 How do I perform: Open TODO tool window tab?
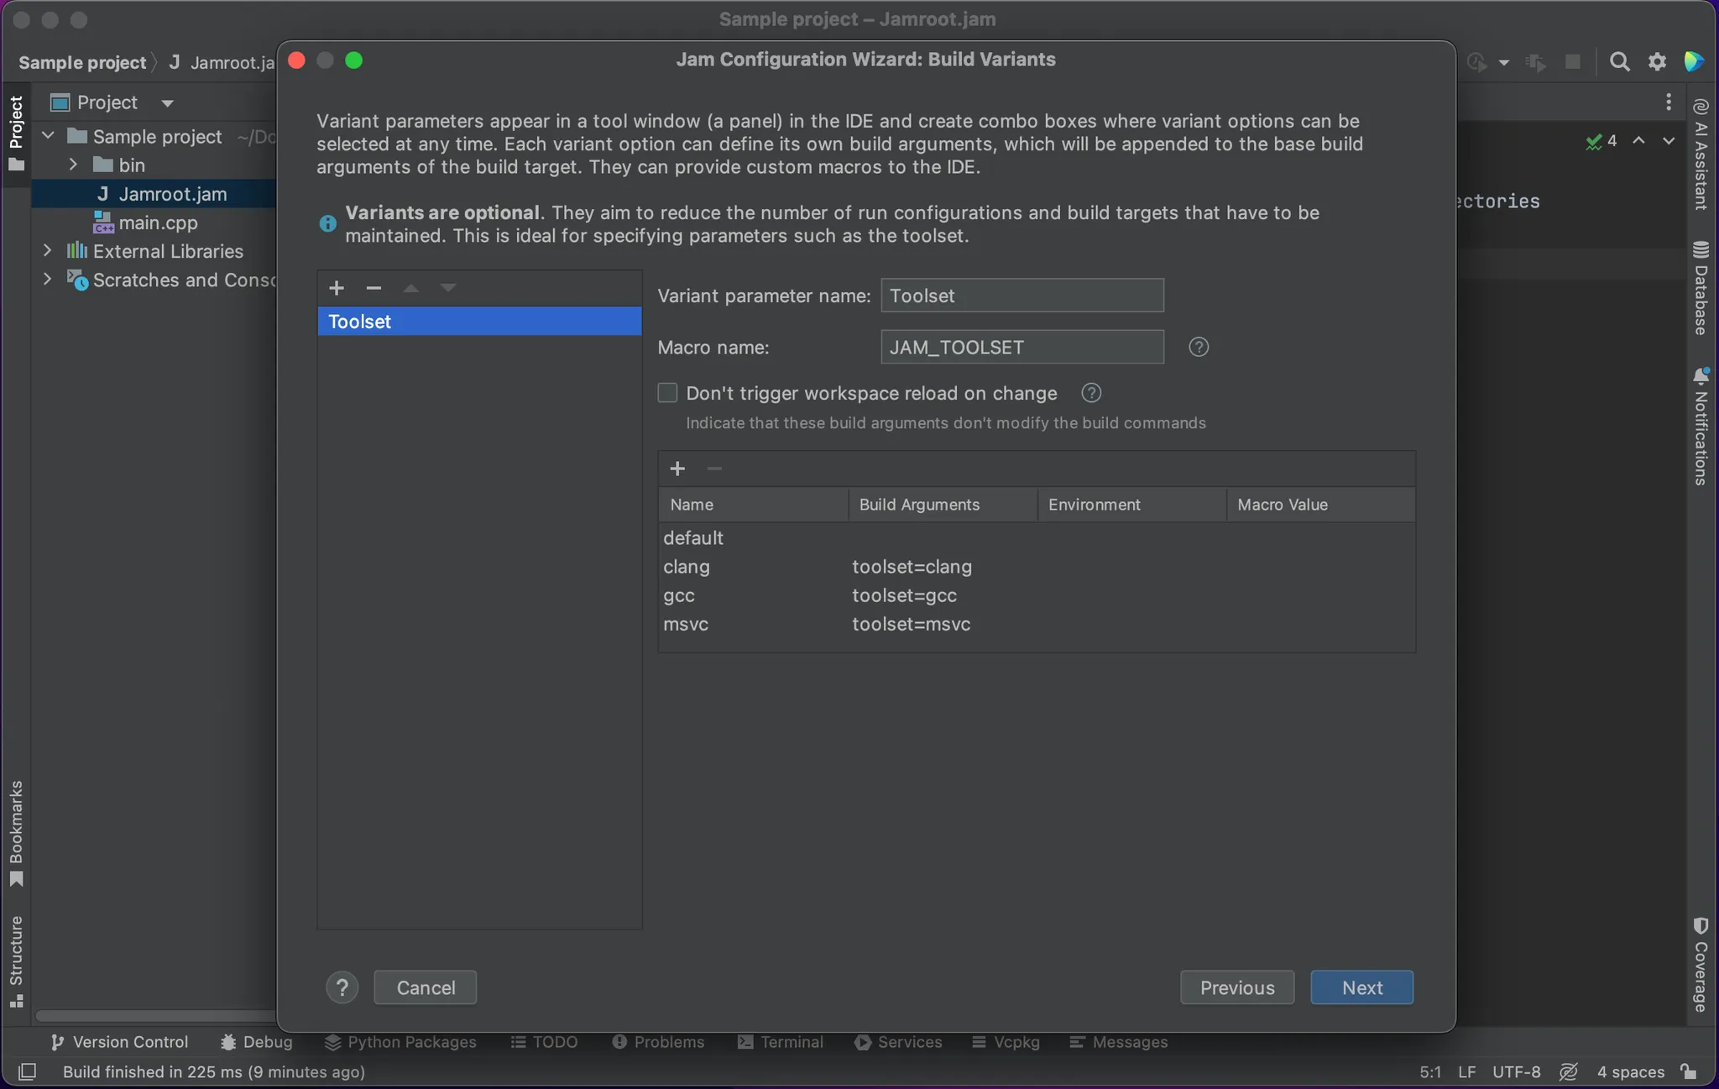544,1042
